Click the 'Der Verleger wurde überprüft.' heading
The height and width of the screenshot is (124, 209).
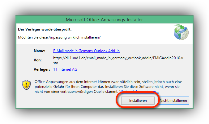click(45, 29)
